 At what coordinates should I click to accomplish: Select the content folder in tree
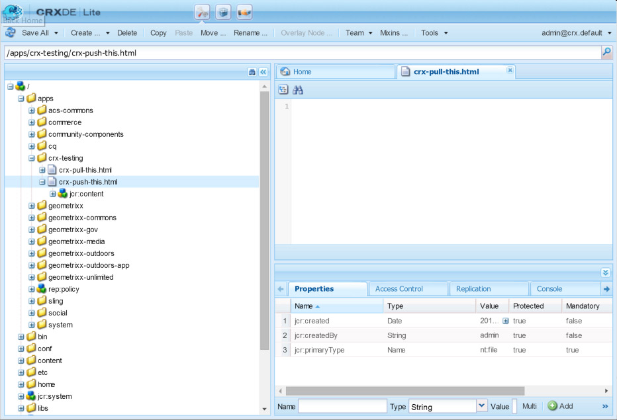tap(50, 360)
